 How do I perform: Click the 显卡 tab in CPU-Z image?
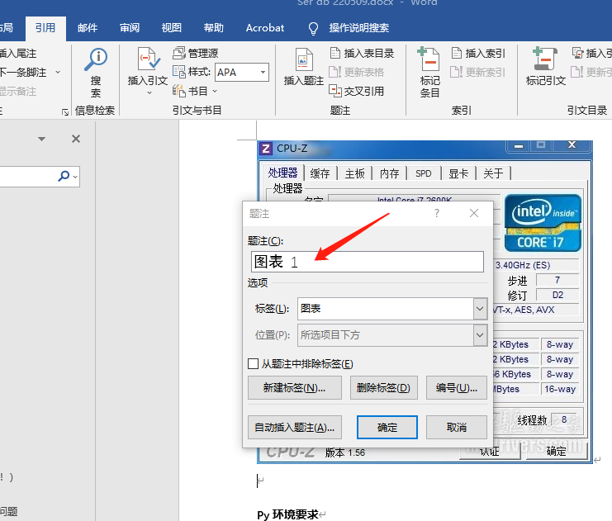(458, 173)
